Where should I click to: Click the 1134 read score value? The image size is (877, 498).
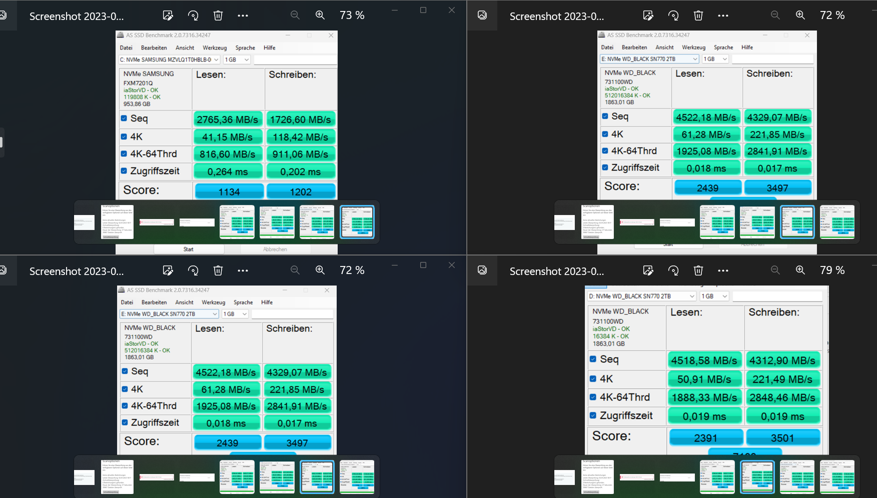tap(229, 191)
